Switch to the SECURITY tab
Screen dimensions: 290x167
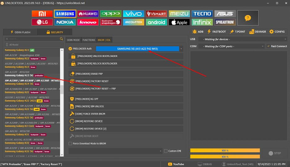tap(55, 32)
